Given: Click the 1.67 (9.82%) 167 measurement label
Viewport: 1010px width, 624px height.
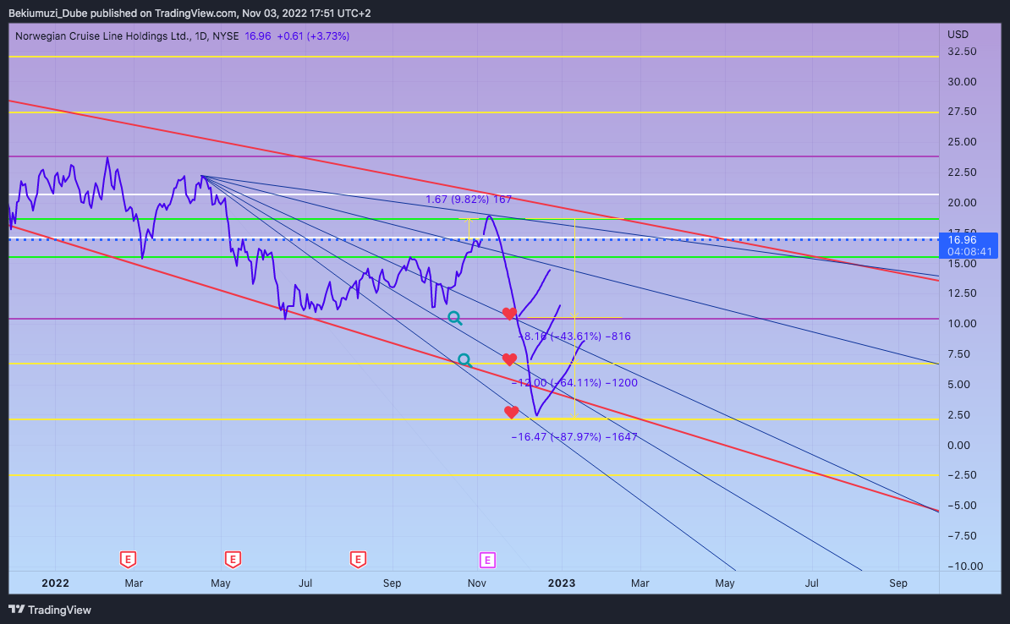Looking at the screenshot, I should [469, 200].
